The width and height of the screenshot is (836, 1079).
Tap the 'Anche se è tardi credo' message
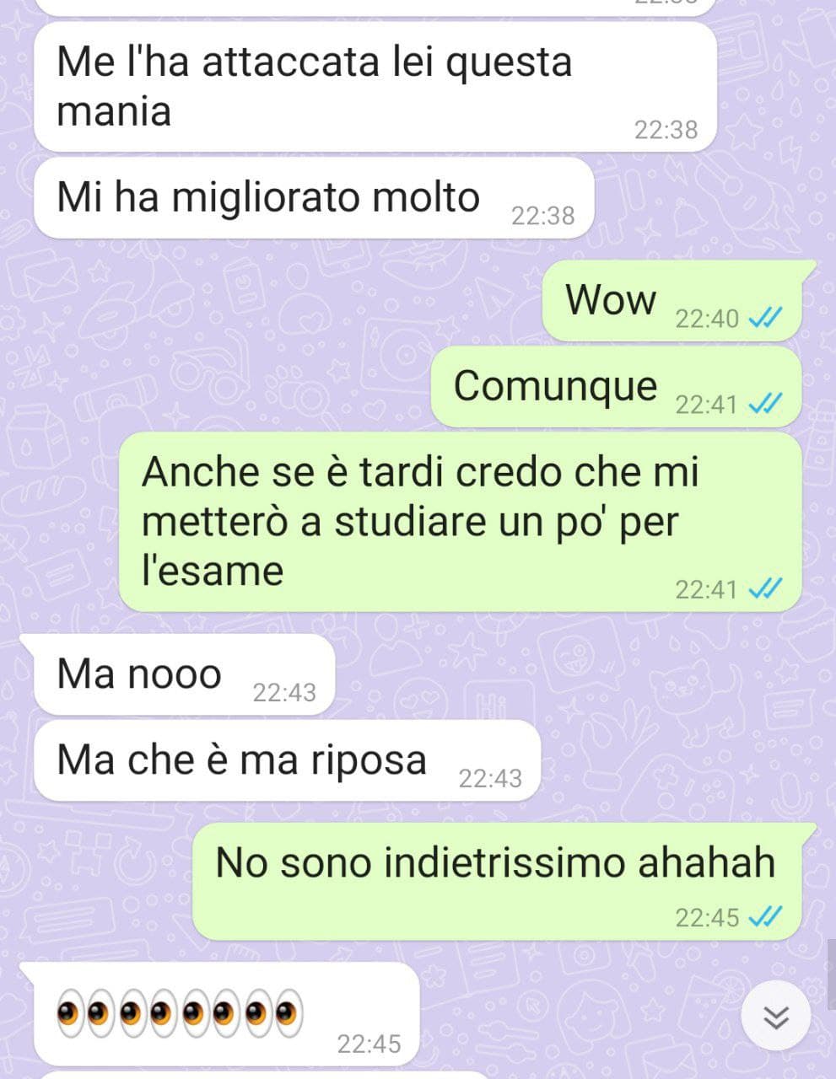(460, 522)
